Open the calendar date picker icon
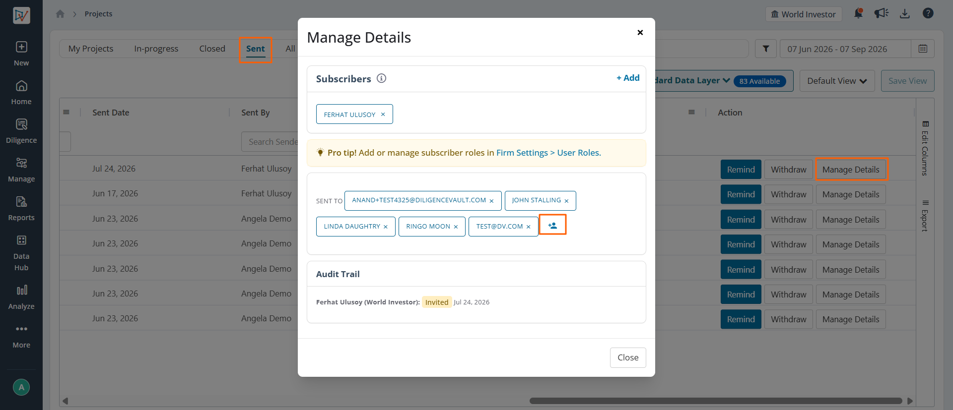This screenshot has height=410, width=953. (x=923, y=49)
